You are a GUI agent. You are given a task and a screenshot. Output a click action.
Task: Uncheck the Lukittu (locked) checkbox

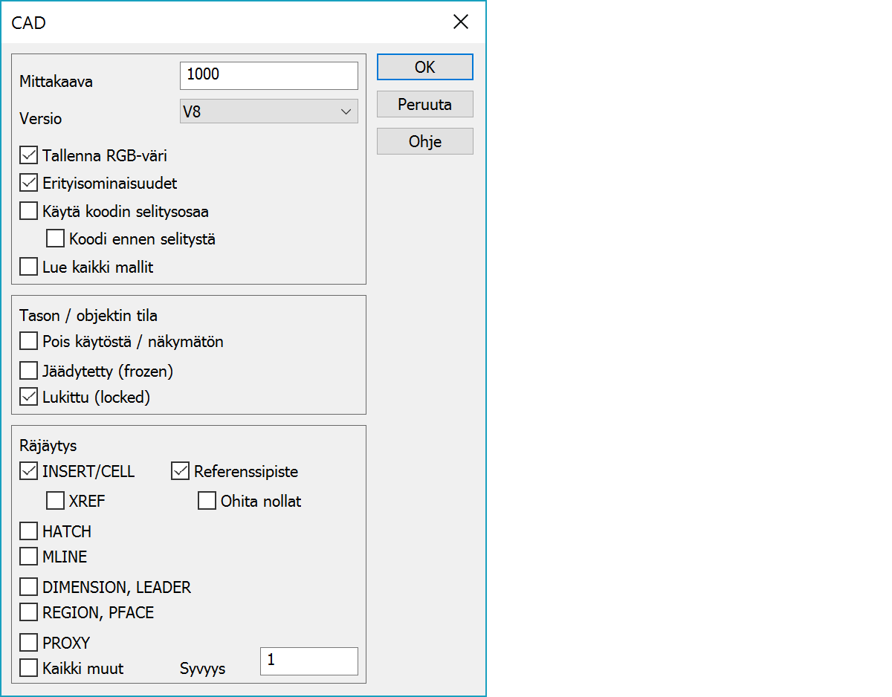(x=29, y=397)
